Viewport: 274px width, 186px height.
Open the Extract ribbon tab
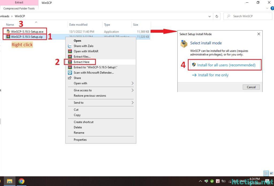click(19, 2)
